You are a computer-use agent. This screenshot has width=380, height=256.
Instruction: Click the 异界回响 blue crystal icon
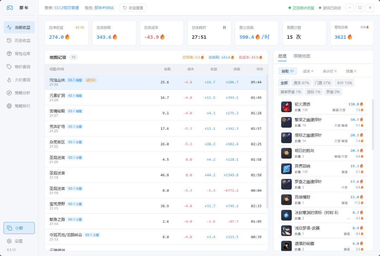click(286, 169)
